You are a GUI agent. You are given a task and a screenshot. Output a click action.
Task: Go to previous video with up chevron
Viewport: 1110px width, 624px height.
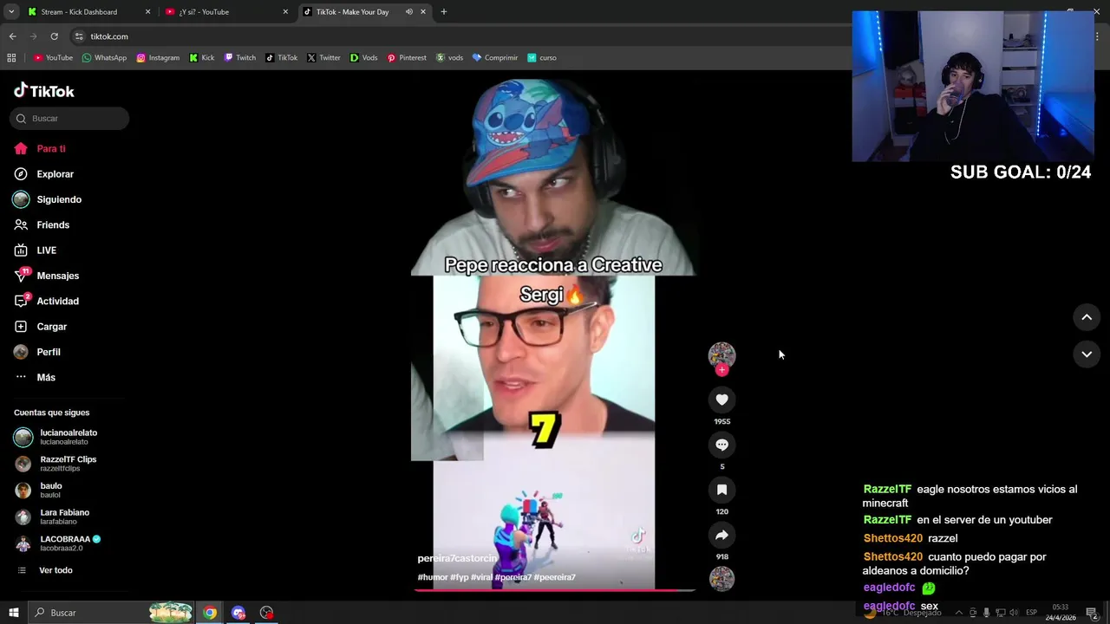(x=1087, y=317)
